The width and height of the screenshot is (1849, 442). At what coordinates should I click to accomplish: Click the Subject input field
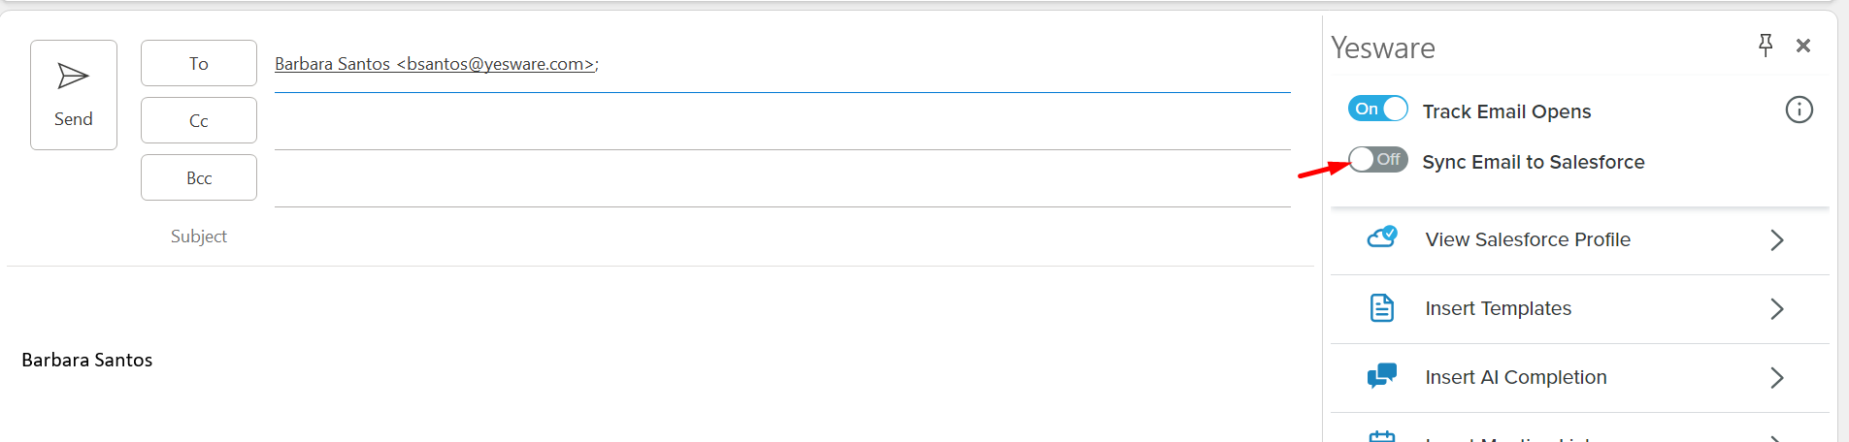(782, 237)
